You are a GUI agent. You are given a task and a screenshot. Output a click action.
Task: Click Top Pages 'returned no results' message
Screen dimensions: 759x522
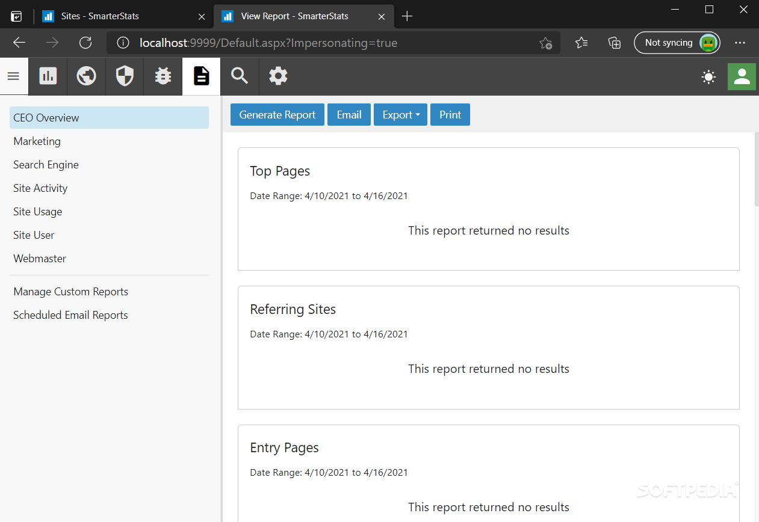coord(489,231)
